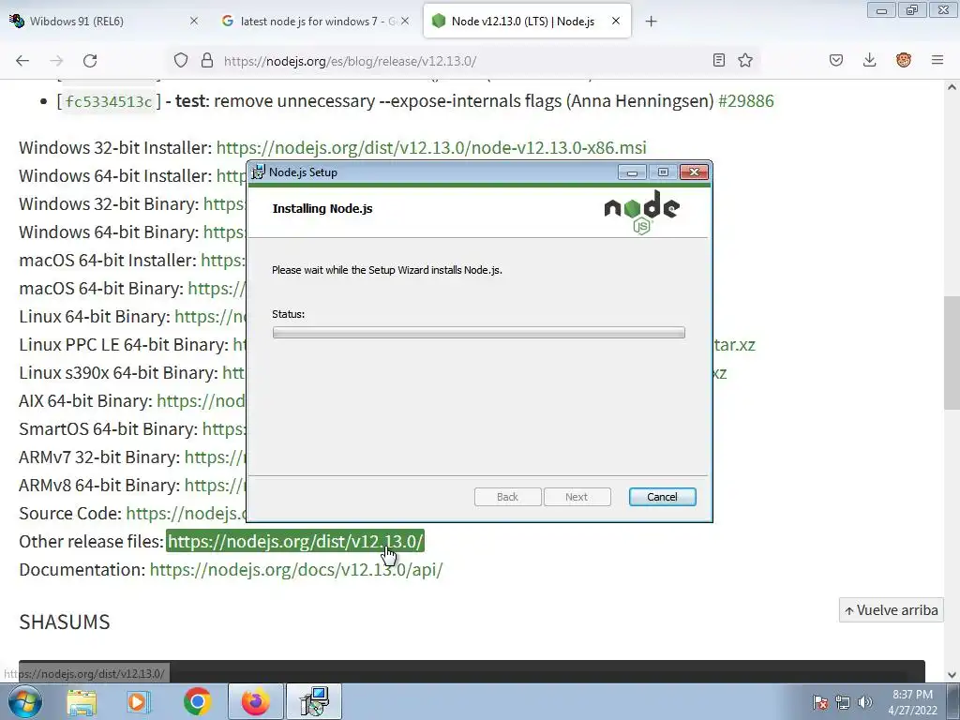Cancel the Node.js Setup installation
The image size is (960, 720).
pos(663,497)
